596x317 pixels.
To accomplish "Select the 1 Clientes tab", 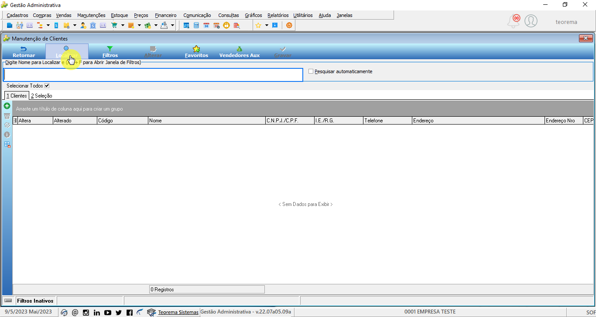I will (17, 96).
